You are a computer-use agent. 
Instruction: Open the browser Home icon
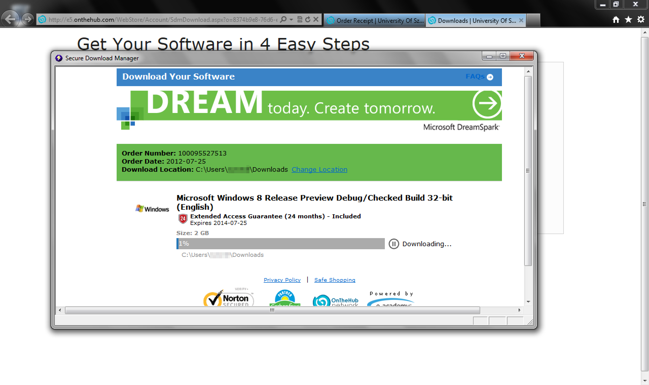(616, 20)
